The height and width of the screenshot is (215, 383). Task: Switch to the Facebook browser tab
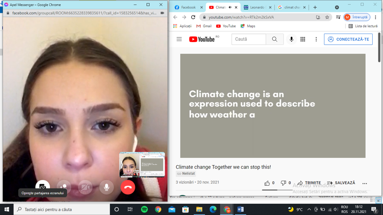(x=186, y=7)
